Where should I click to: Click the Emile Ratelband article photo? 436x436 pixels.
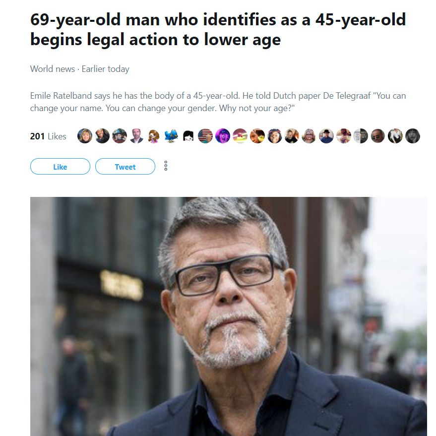229,316
